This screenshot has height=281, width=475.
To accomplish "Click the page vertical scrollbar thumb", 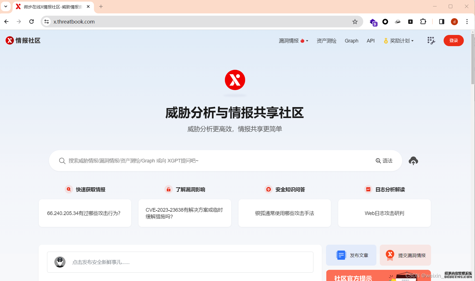I will (473, 59).
